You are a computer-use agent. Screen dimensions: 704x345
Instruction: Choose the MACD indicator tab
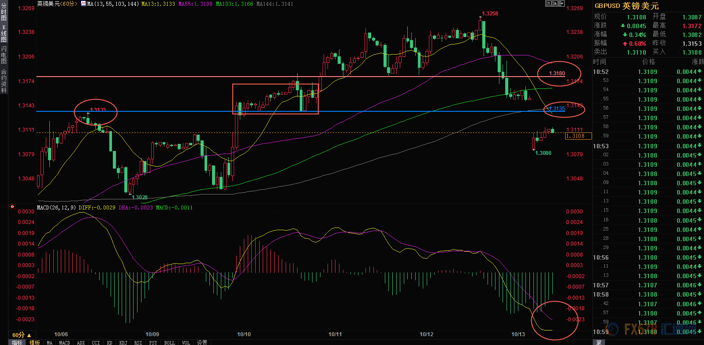(64, 342)
